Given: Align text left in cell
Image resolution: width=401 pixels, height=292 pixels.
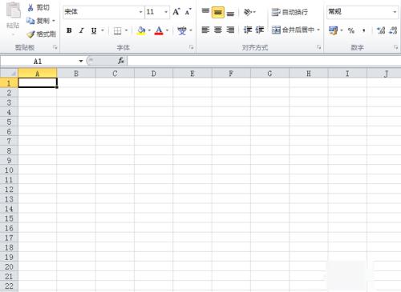Looking at the screenshot, I should 205,30.
